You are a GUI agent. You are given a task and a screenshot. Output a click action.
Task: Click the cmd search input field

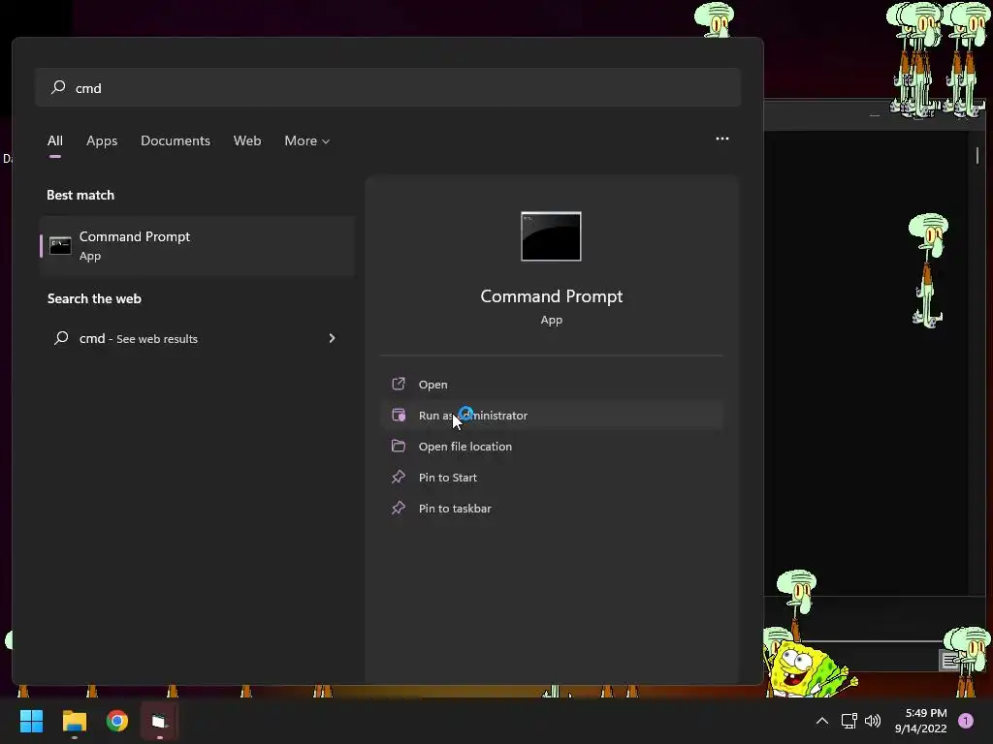tap(388, 87)
